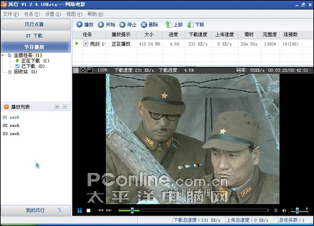Click the 播放 play toolbar button
The width and height of the screenshot is (314, 226).
pyautogui.click(x=84, y=24)
